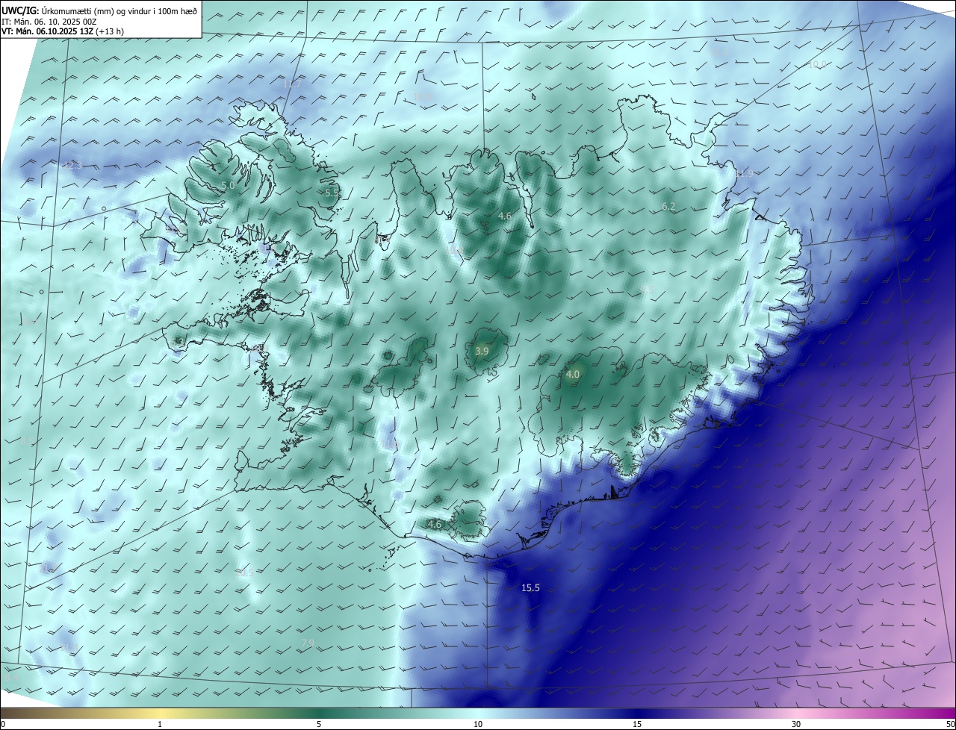Click the 15 tick on the color scale
The image size is (956, 730).
pos(637,724)
